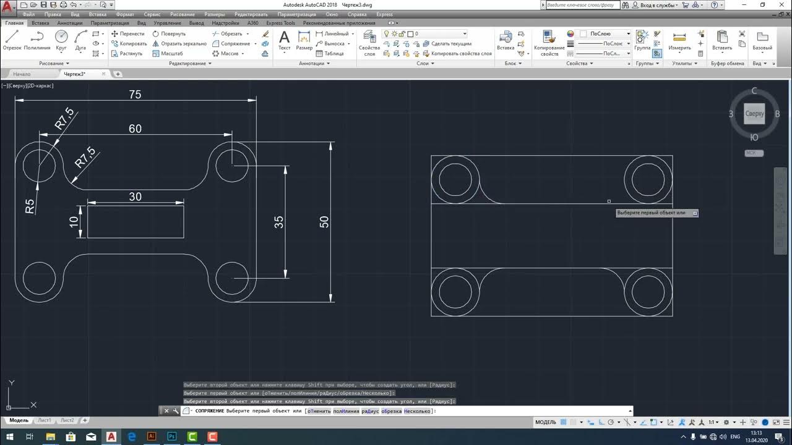Click the Группа group tool
The width and height of the screenshot is (792, 445).
(x=642, y=40)
